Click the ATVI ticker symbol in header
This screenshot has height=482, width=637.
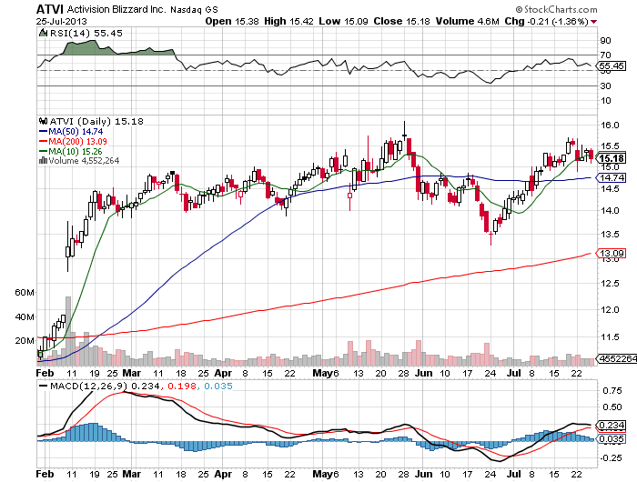[50, 9]
